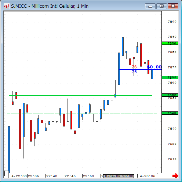This screenshot has height=182, width=182.
Task: Click the chart application icon in title bar
Action: (6, 6)
